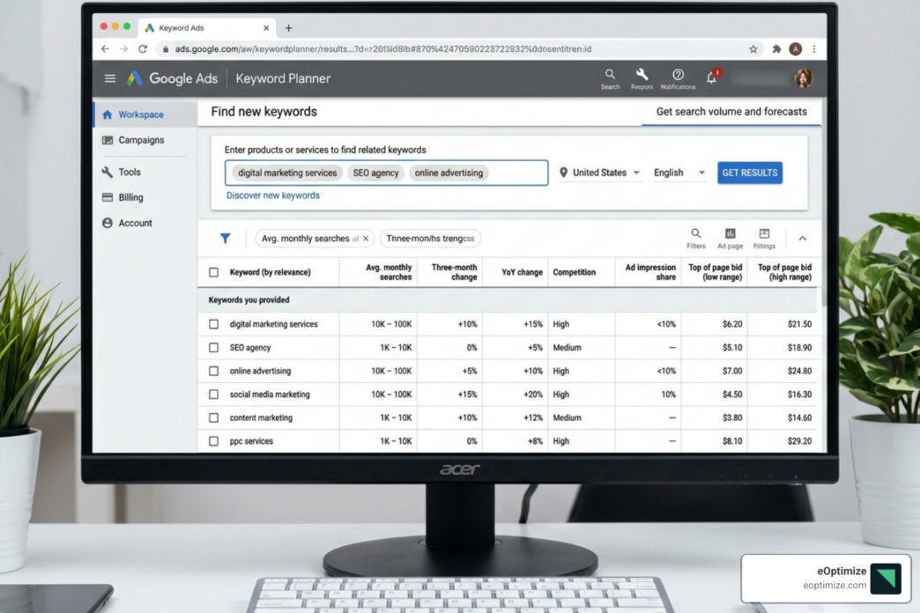Click the browser address bar URL
Screen dimensions: 920x613
(382, 49)
